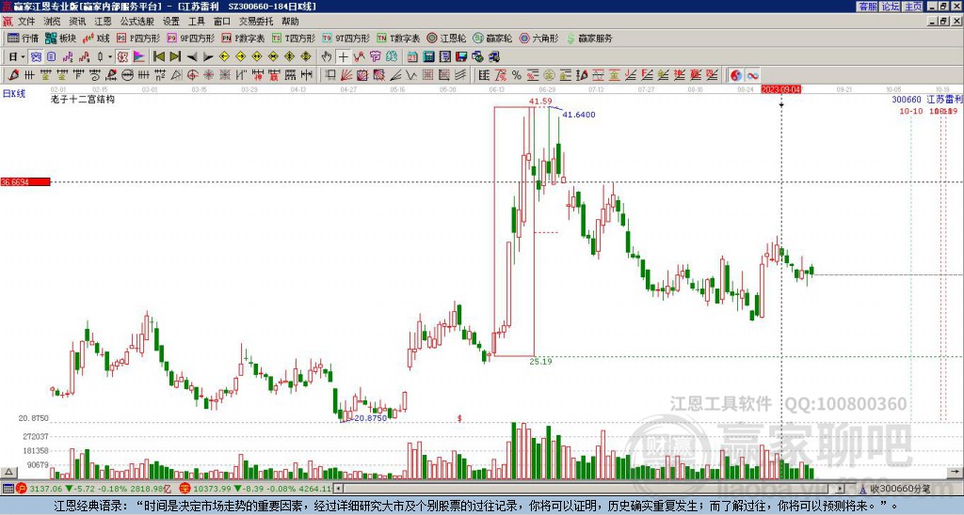Select the gold coin 金 circle tool
This screenshot has height=515, width=964.
click(x=549, y=75)
